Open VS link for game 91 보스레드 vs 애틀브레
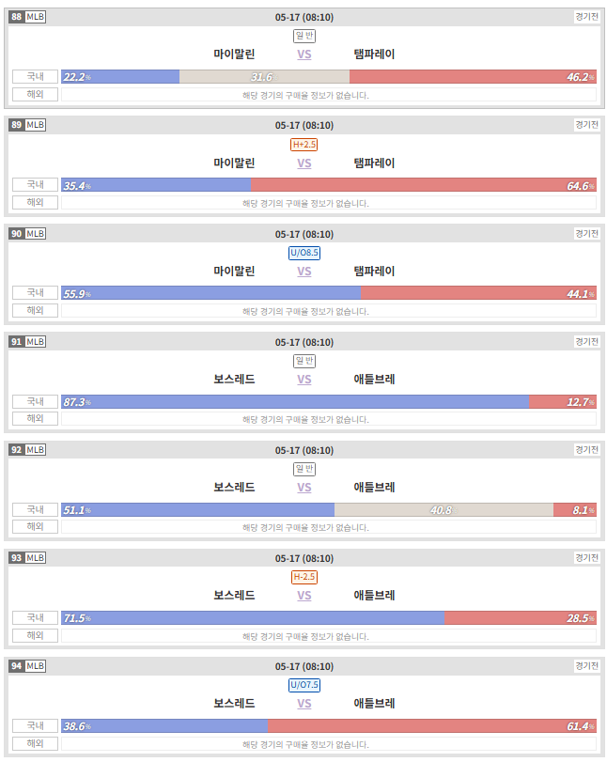The image size is (607, 762). (x=304, y=380)
